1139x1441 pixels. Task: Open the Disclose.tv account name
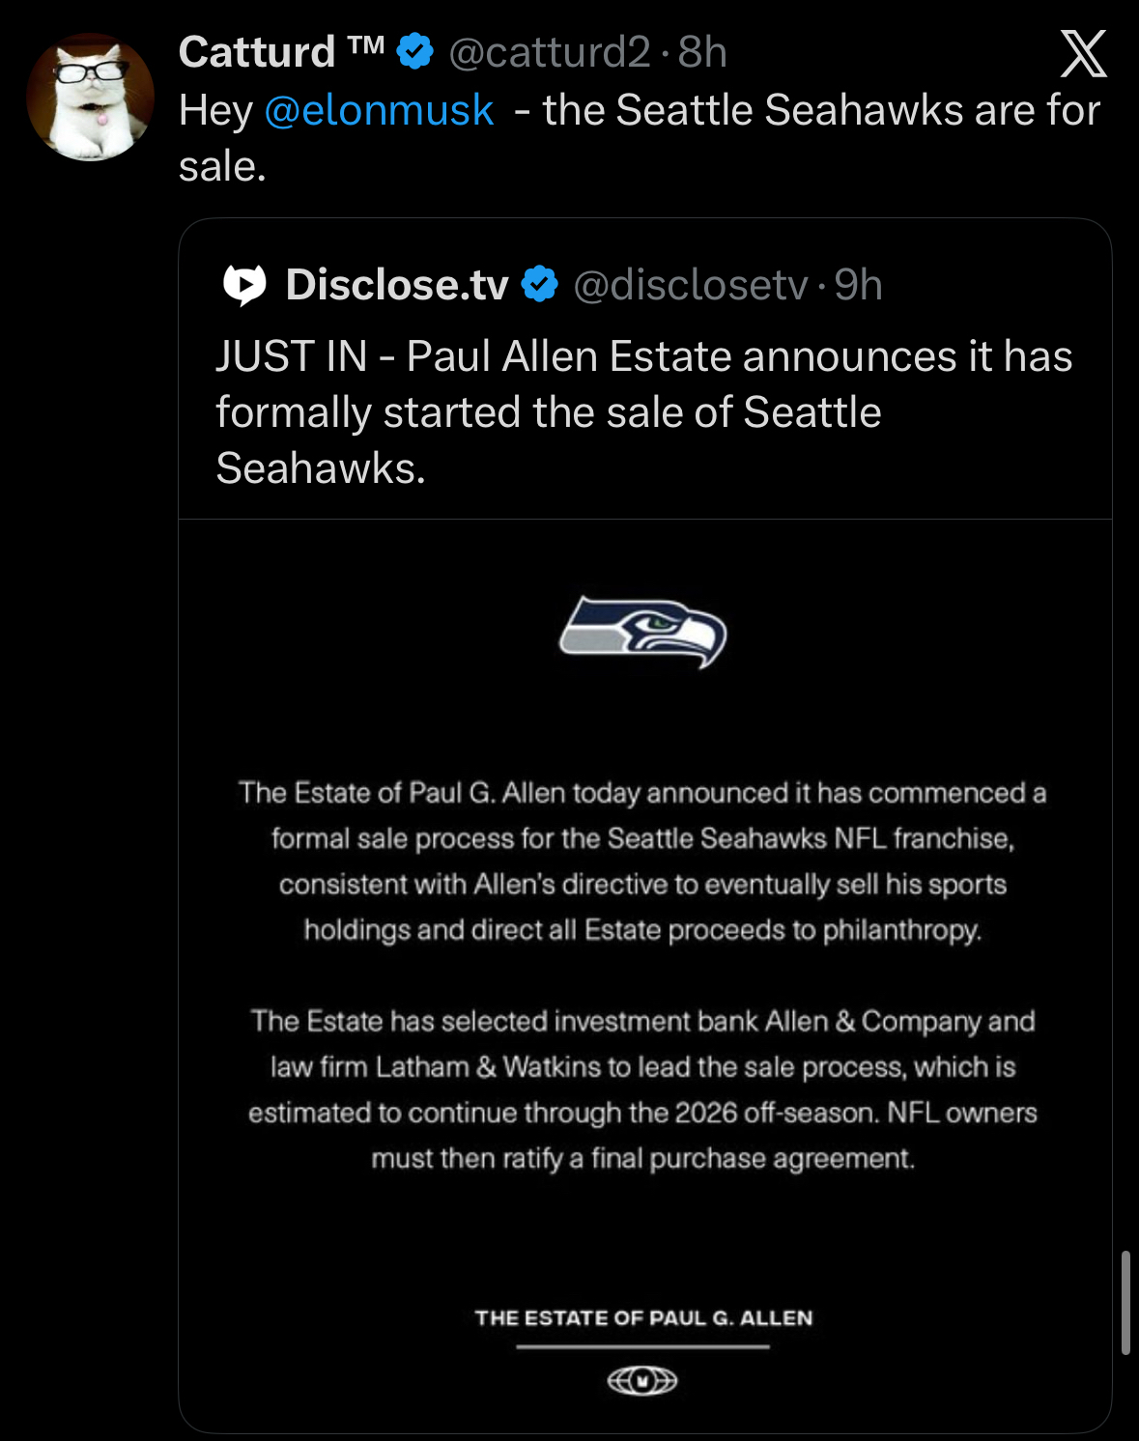[397, 285]
